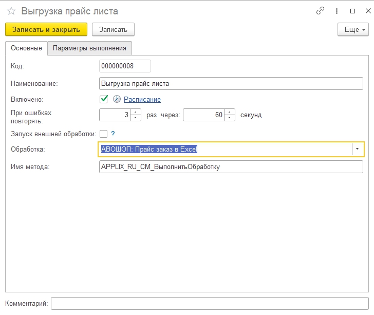Maximize the window with the square icon
This screenshot has height=315, width=374.
tap(352, 11)
